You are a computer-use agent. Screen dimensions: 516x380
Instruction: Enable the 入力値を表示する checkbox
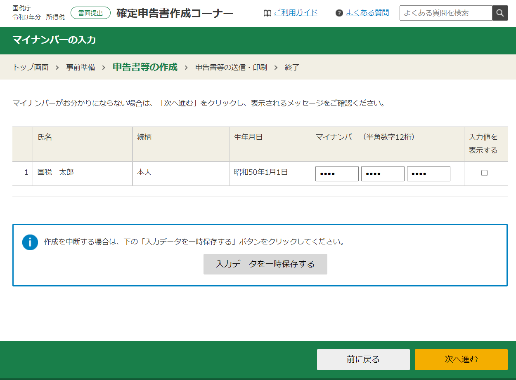(x=485, y=173)
